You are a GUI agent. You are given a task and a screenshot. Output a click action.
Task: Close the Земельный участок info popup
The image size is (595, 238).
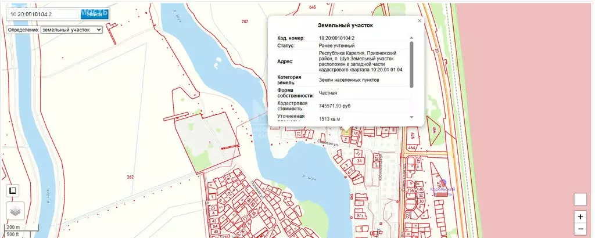(x=420, y=20)
